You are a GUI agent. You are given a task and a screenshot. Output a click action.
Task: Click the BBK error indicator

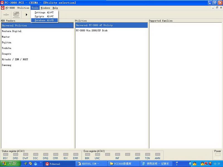point(88,154)
